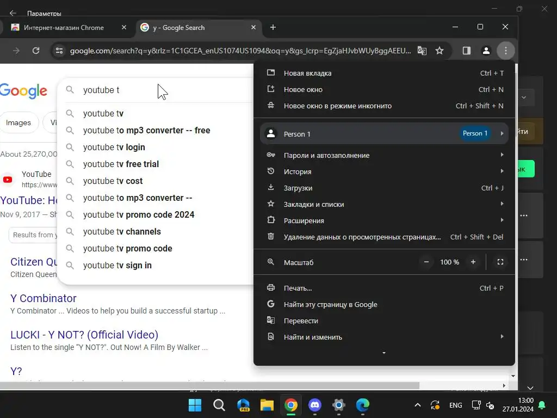Click the horizontal scrollbar of the page
Screen dimensions: 557x418
(x=209, y=386)
